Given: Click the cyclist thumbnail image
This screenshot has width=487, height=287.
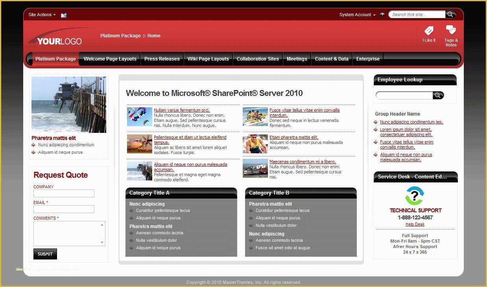Looking at the screenshot, I should tap(255, 144).
